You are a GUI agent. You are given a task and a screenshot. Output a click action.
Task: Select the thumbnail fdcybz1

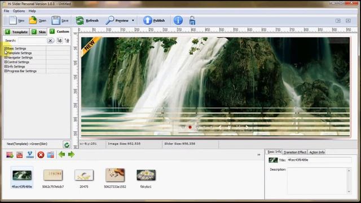(146, 178)
